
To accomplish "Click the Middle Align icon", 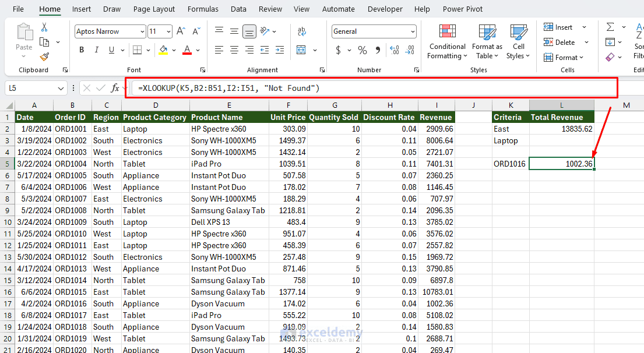I will (234, 31).
